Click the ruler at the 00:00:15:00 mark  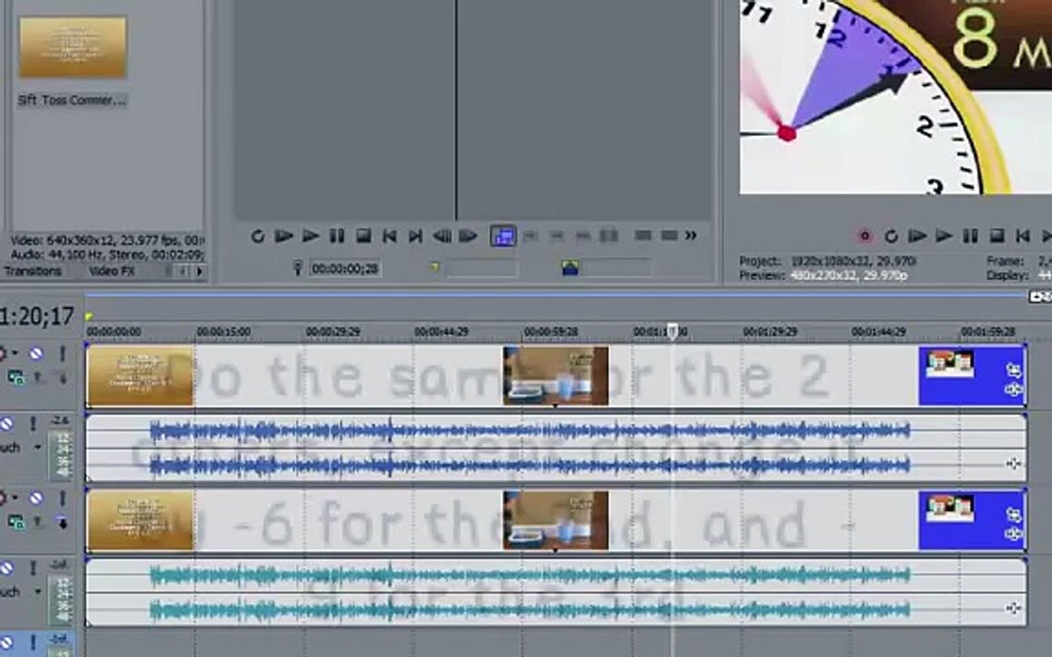pos(224,332)
